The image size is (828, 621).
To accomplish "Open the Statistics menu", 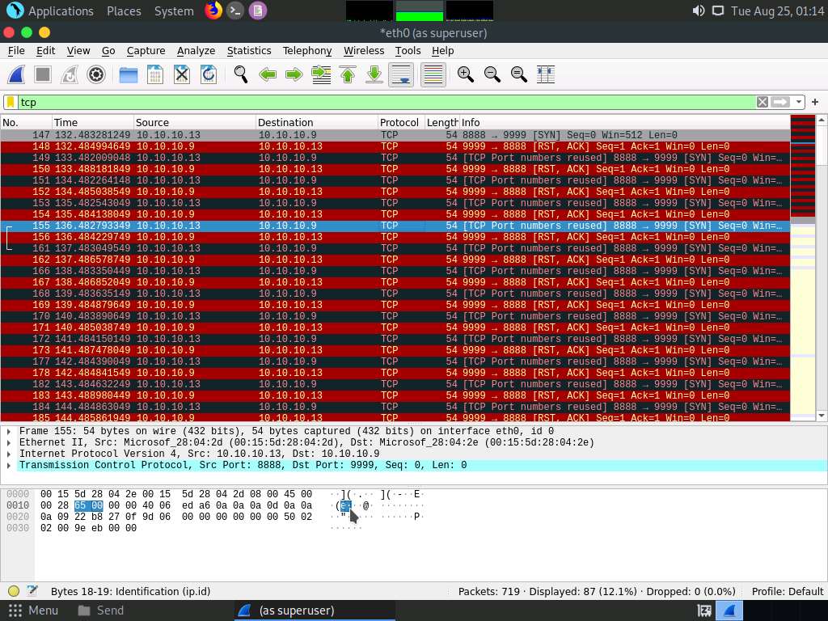I will 249,51.
